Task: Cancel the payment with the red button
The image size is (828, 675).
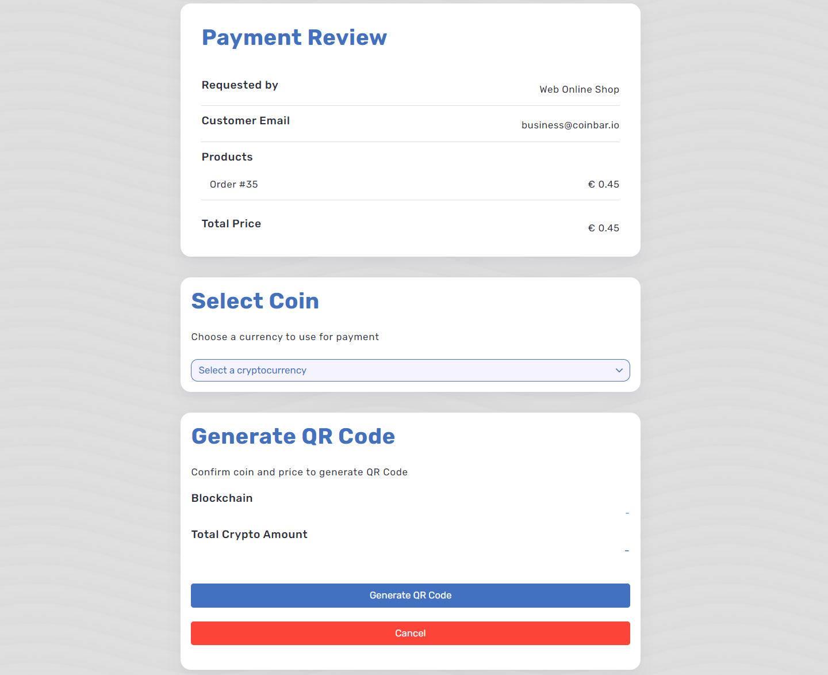Action: pos(411,633)
